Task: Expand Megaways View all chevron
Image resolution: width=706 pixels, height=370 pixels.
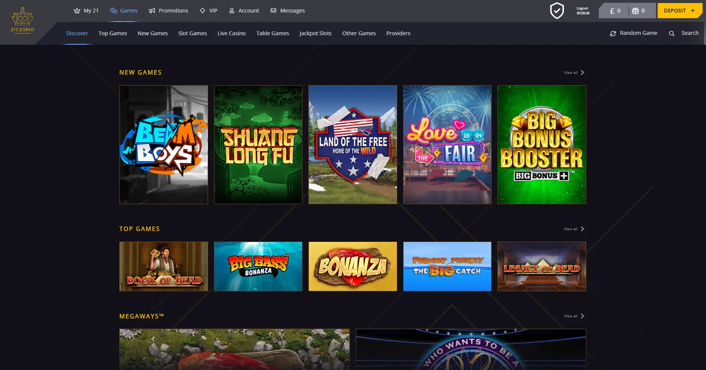Action: [x=582, y=316]
